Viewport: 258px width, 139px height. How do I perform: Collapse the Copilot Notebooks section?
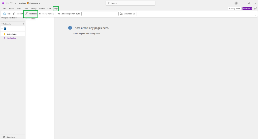point(2,18)
